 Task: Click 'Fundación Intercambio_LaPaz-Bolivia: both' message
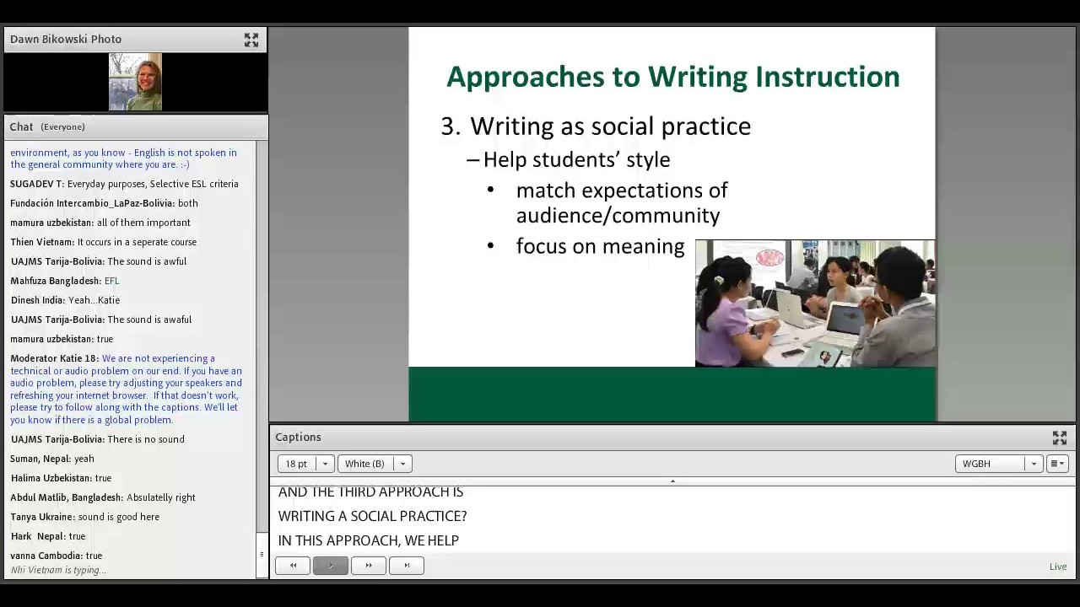pos(104,203)
